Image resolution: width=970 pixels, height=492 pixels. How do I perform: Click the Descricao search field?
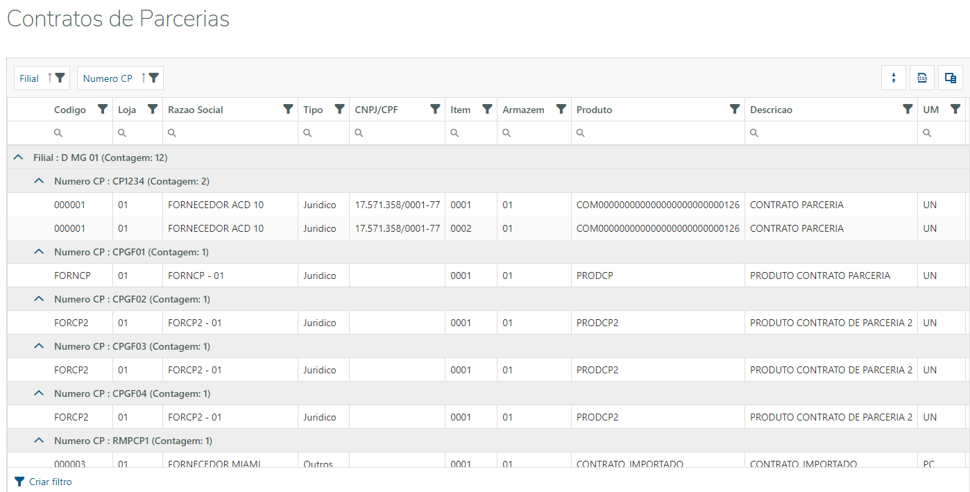[831, 133]
